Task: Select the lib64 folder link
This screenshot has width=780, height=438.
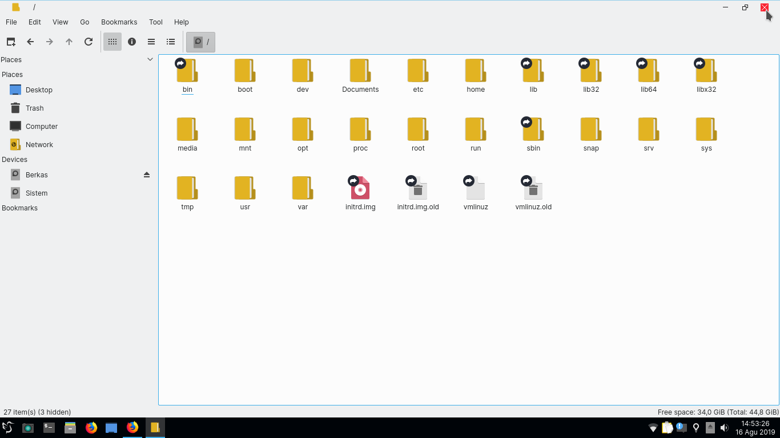Action: pyautogui.click(x=649, y=76)
